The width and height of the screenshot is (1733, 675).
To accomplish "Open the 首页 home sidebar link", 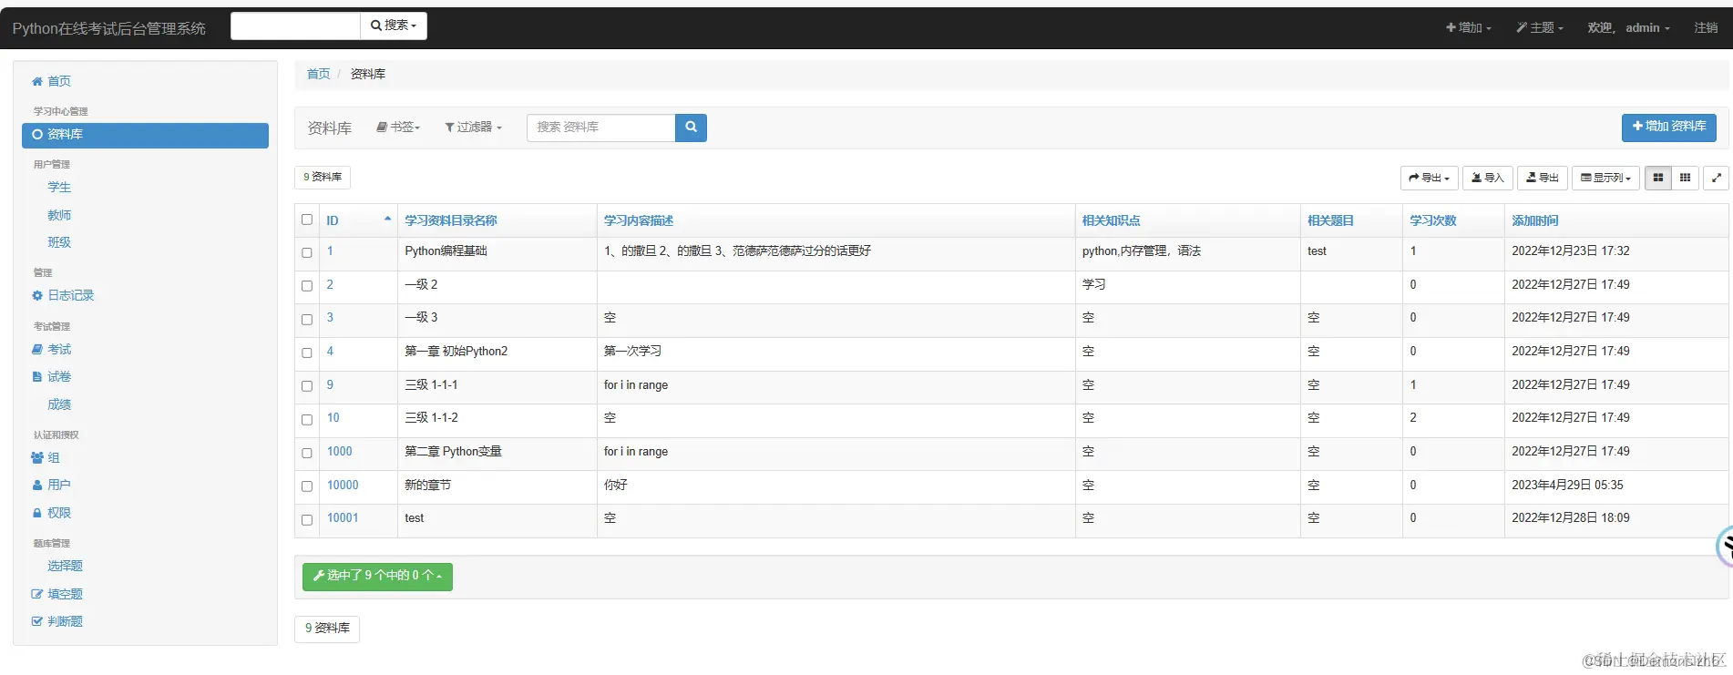I will pos(52,81).
